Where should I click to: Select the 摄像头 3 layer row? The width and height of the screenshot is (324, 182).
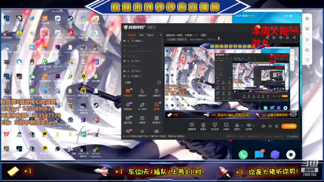[x=142, y=41]
